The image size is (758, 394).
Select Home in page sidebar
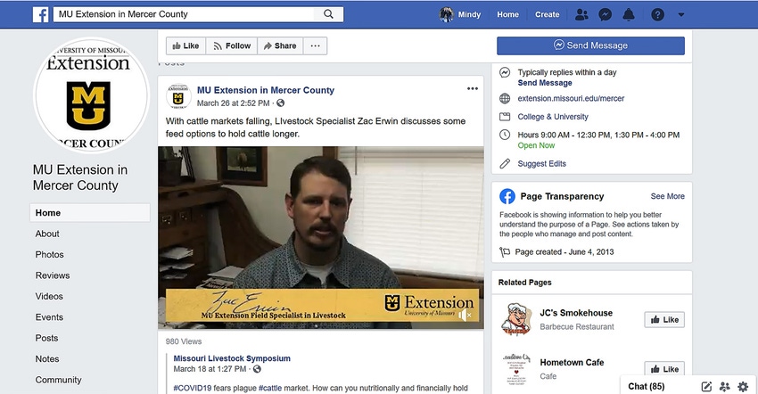[90, 213]
